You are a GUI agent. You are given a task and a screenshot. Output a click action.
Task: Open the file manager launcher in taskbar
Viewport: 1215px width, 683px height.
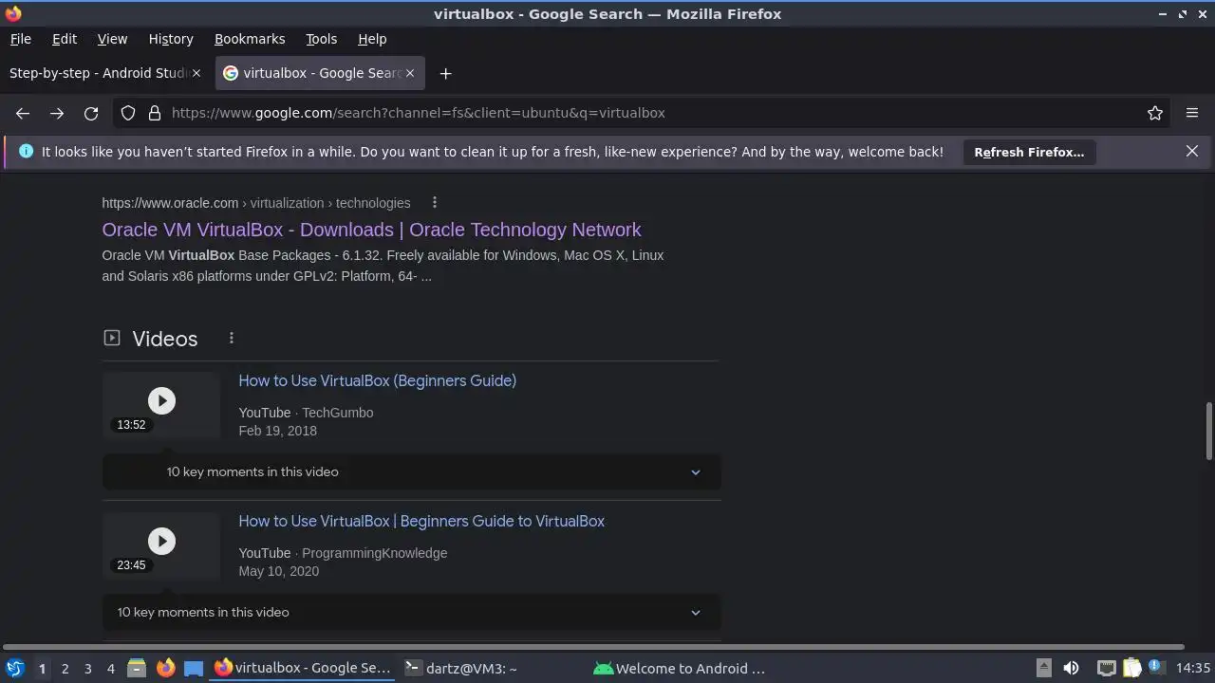(137, 668)
